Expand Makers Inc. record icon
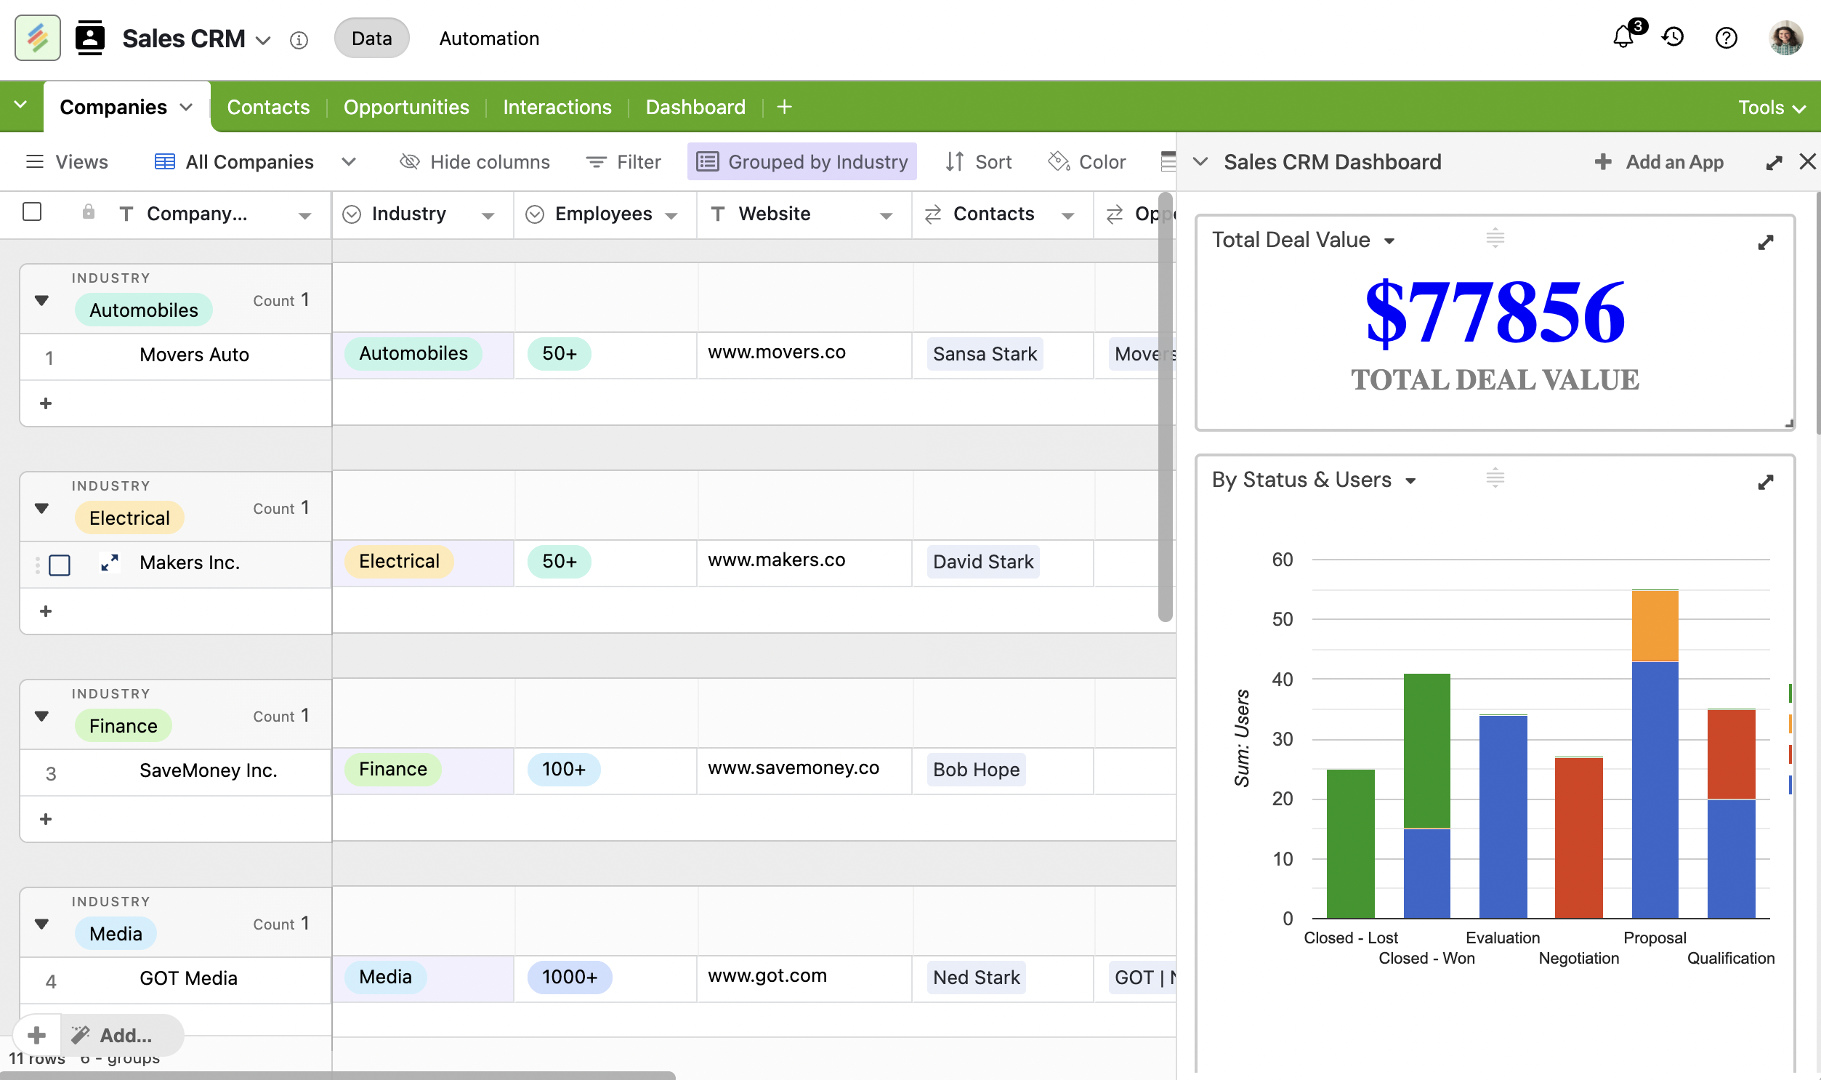 (x=110, y=563)
